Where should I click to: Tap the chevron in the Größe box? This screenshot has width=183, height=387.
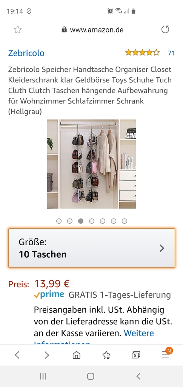pos(162,248)
